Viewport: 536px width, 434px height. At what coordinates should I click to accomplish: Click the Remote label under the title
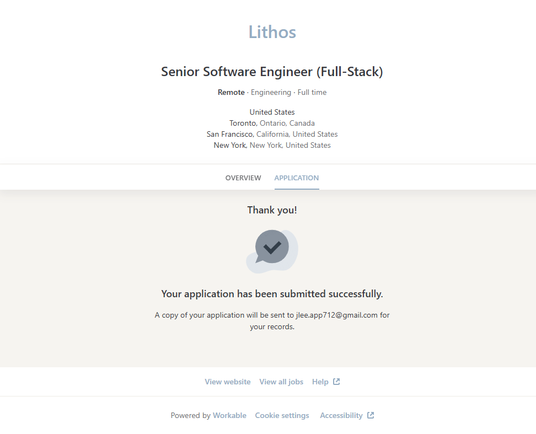(x=231, y=92)
